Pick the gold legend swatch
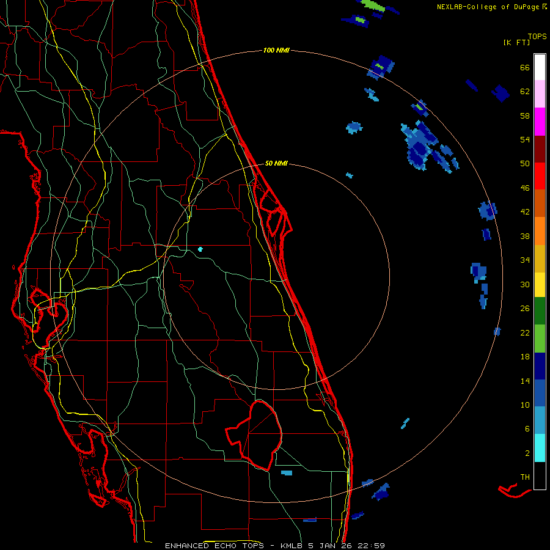The height and width of the screenshot is (550, 550). [540, 258]
